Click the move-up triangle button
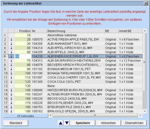 point(61,123)
